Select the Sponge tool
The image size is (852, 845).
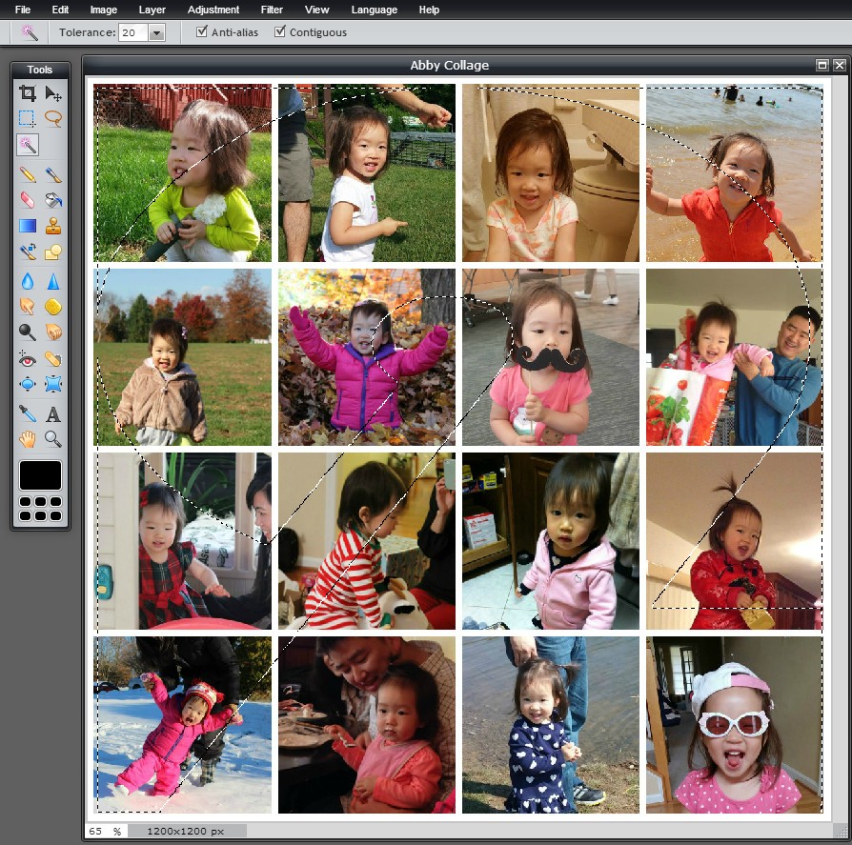pyautogui.click(x=53, y=307)
